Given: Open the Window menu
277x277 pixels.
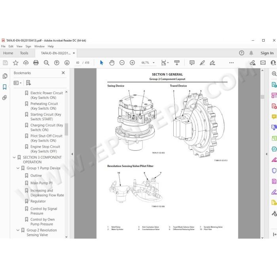Looking at the screenshot, I should [40, 46].
